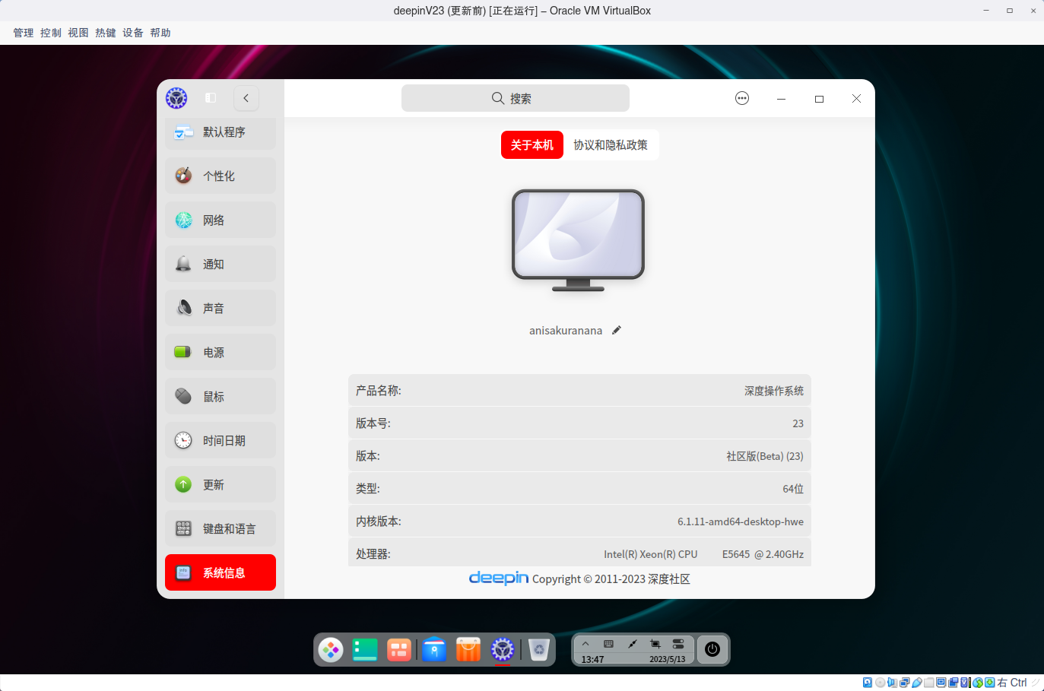Click the power button in the tray

(x=712, y=650)
